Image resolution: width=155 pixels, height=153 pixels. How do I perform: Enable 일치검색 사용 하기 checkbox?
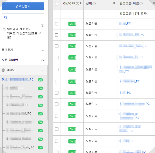[4, 30]
